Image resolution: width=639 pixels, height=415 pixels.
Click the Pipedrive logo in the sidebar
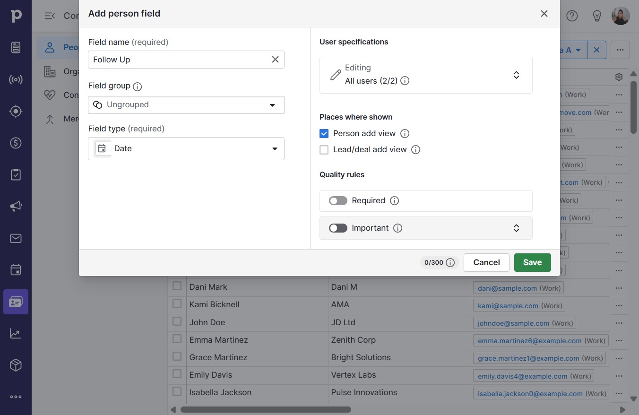click(16, 16)
